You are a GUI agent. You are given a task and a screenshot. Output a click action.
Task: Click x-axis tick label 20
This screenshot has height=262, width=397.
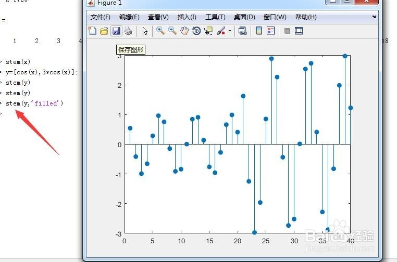coord(238,241)
